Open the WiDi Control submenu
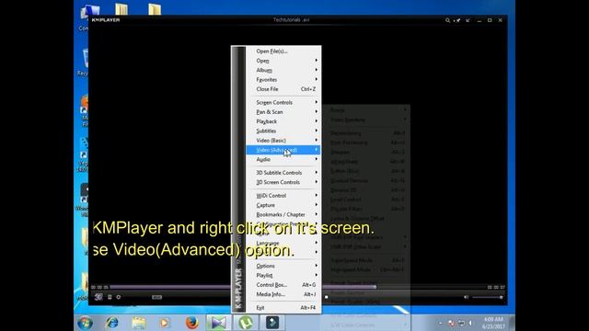This screenshot has width=589, height=331. tap(283, 196)
